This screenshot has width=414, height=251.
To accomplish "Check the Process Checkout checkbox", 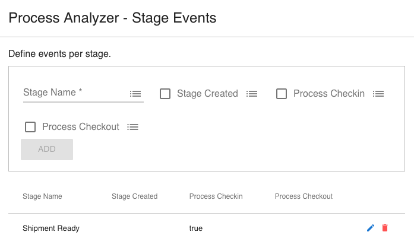I will click(30, 127).
